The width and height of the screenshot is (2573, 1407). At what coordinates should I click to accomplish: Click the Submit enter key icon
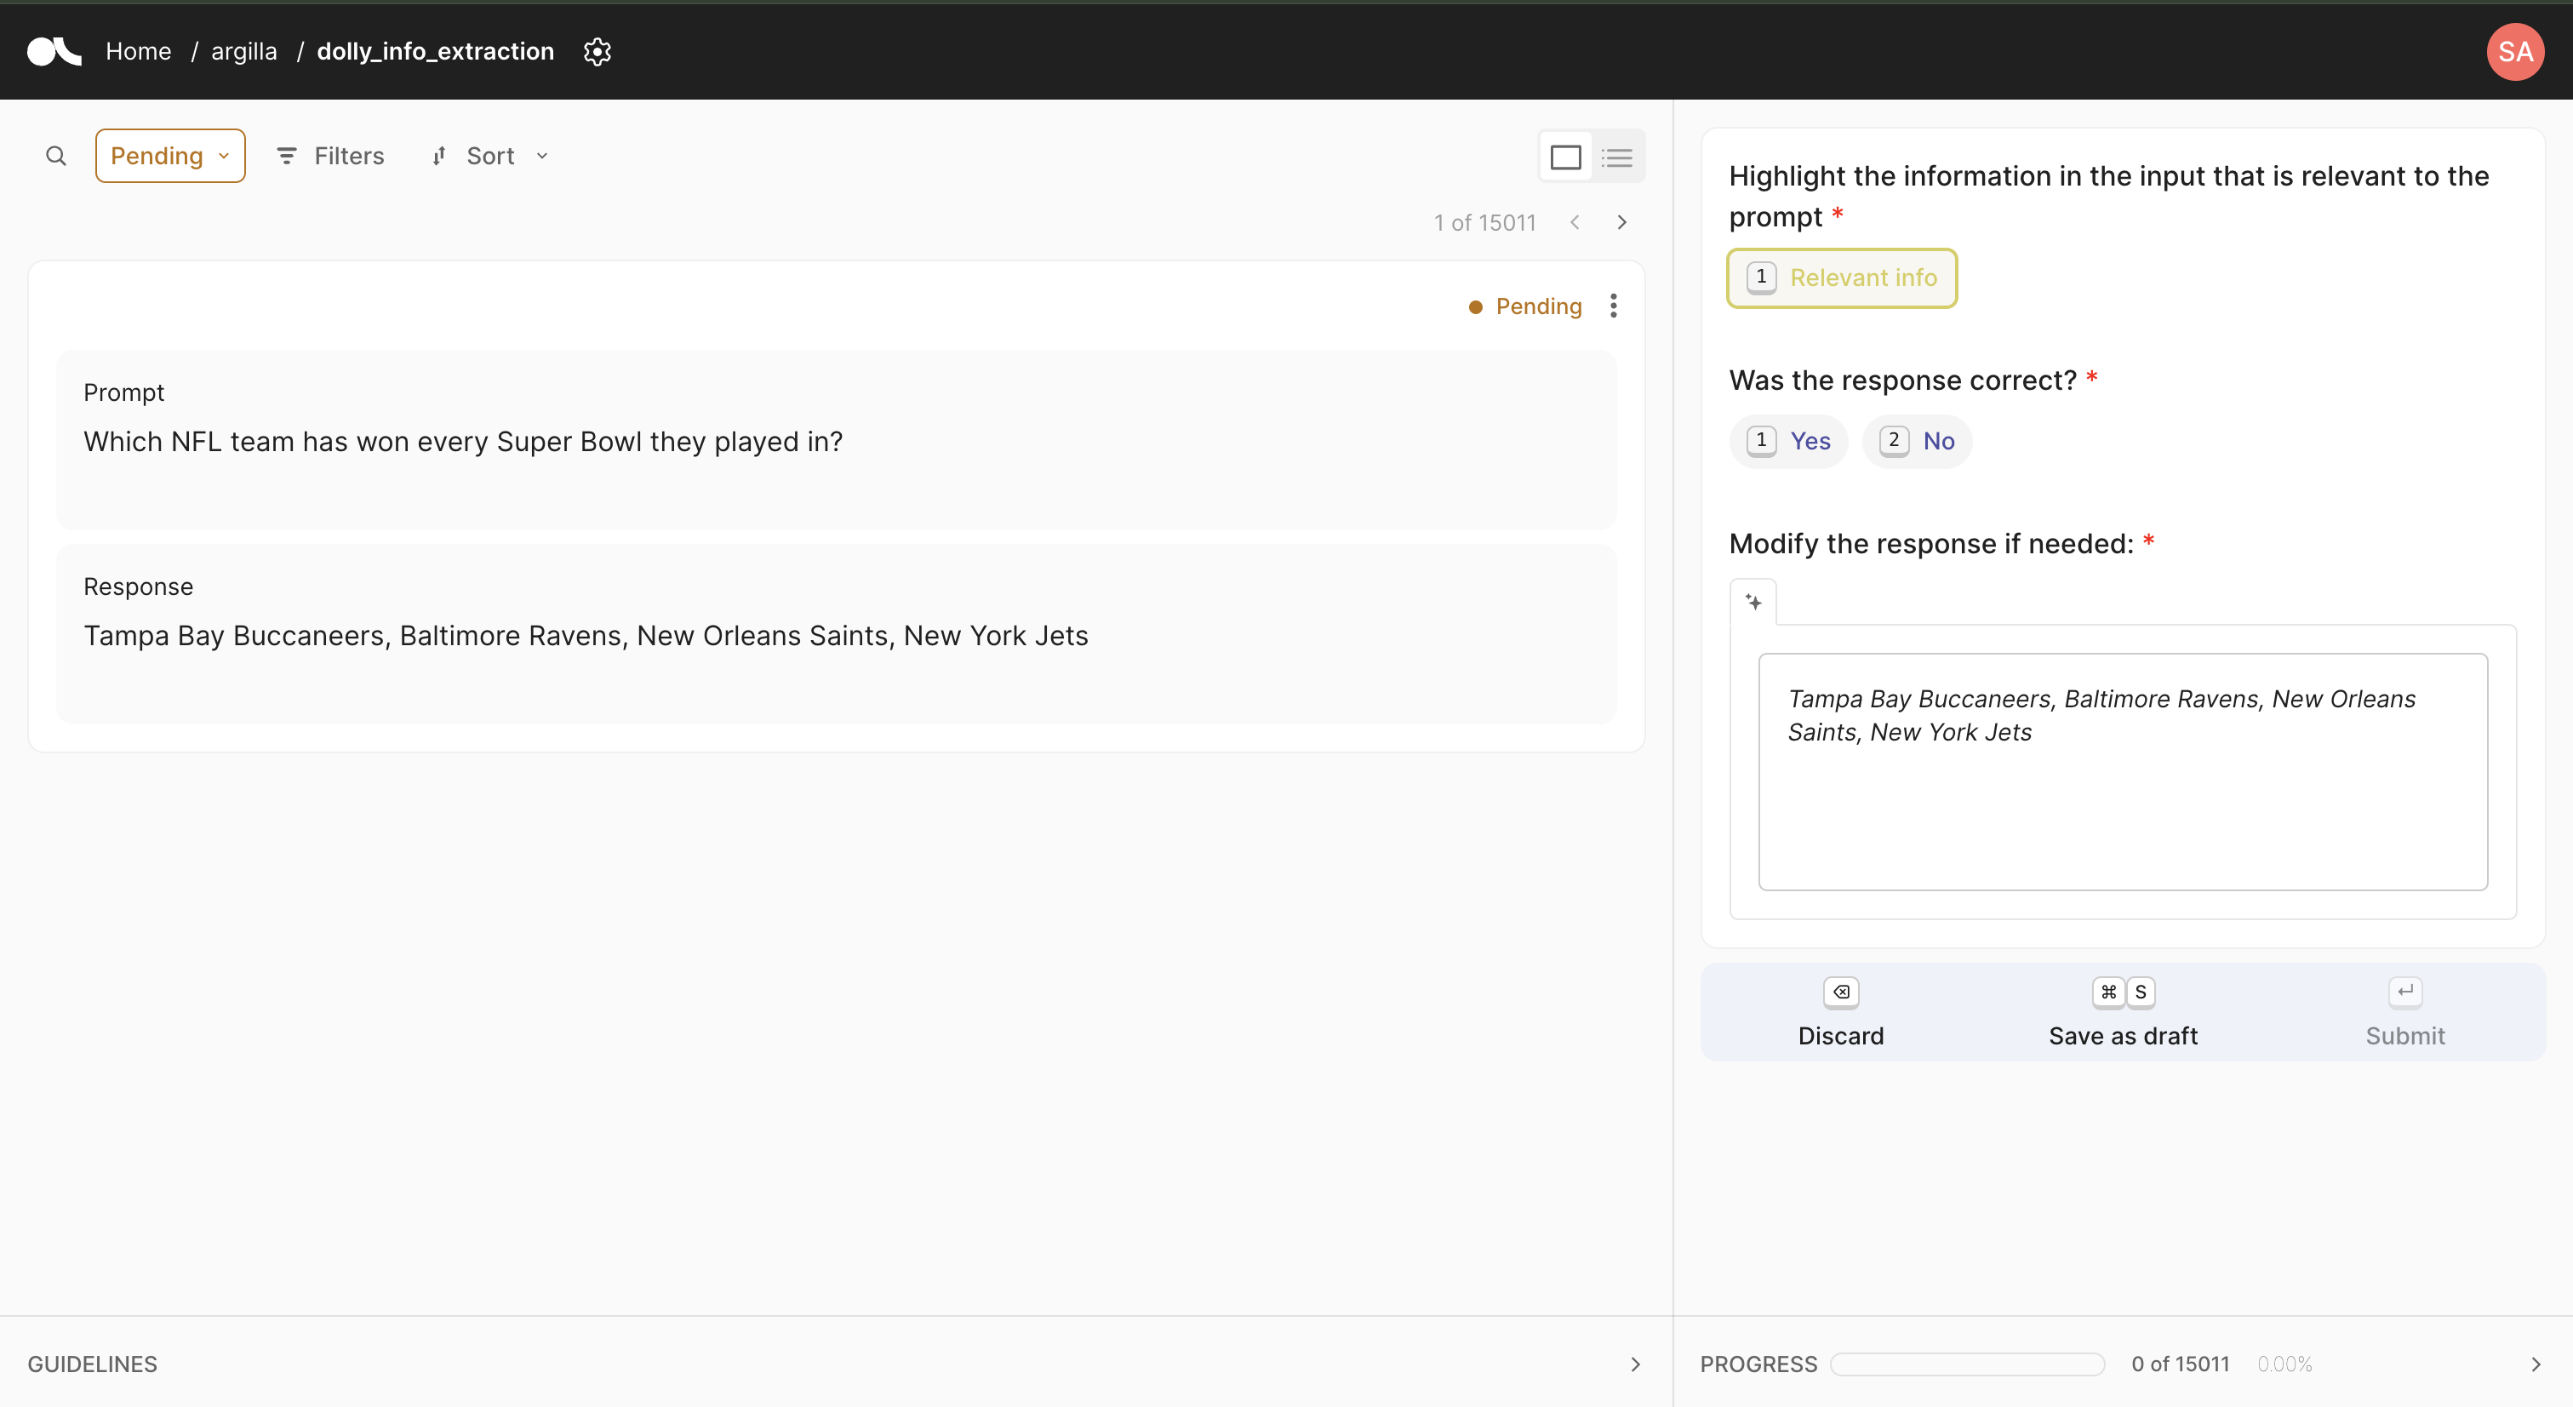coord(2405,992)
